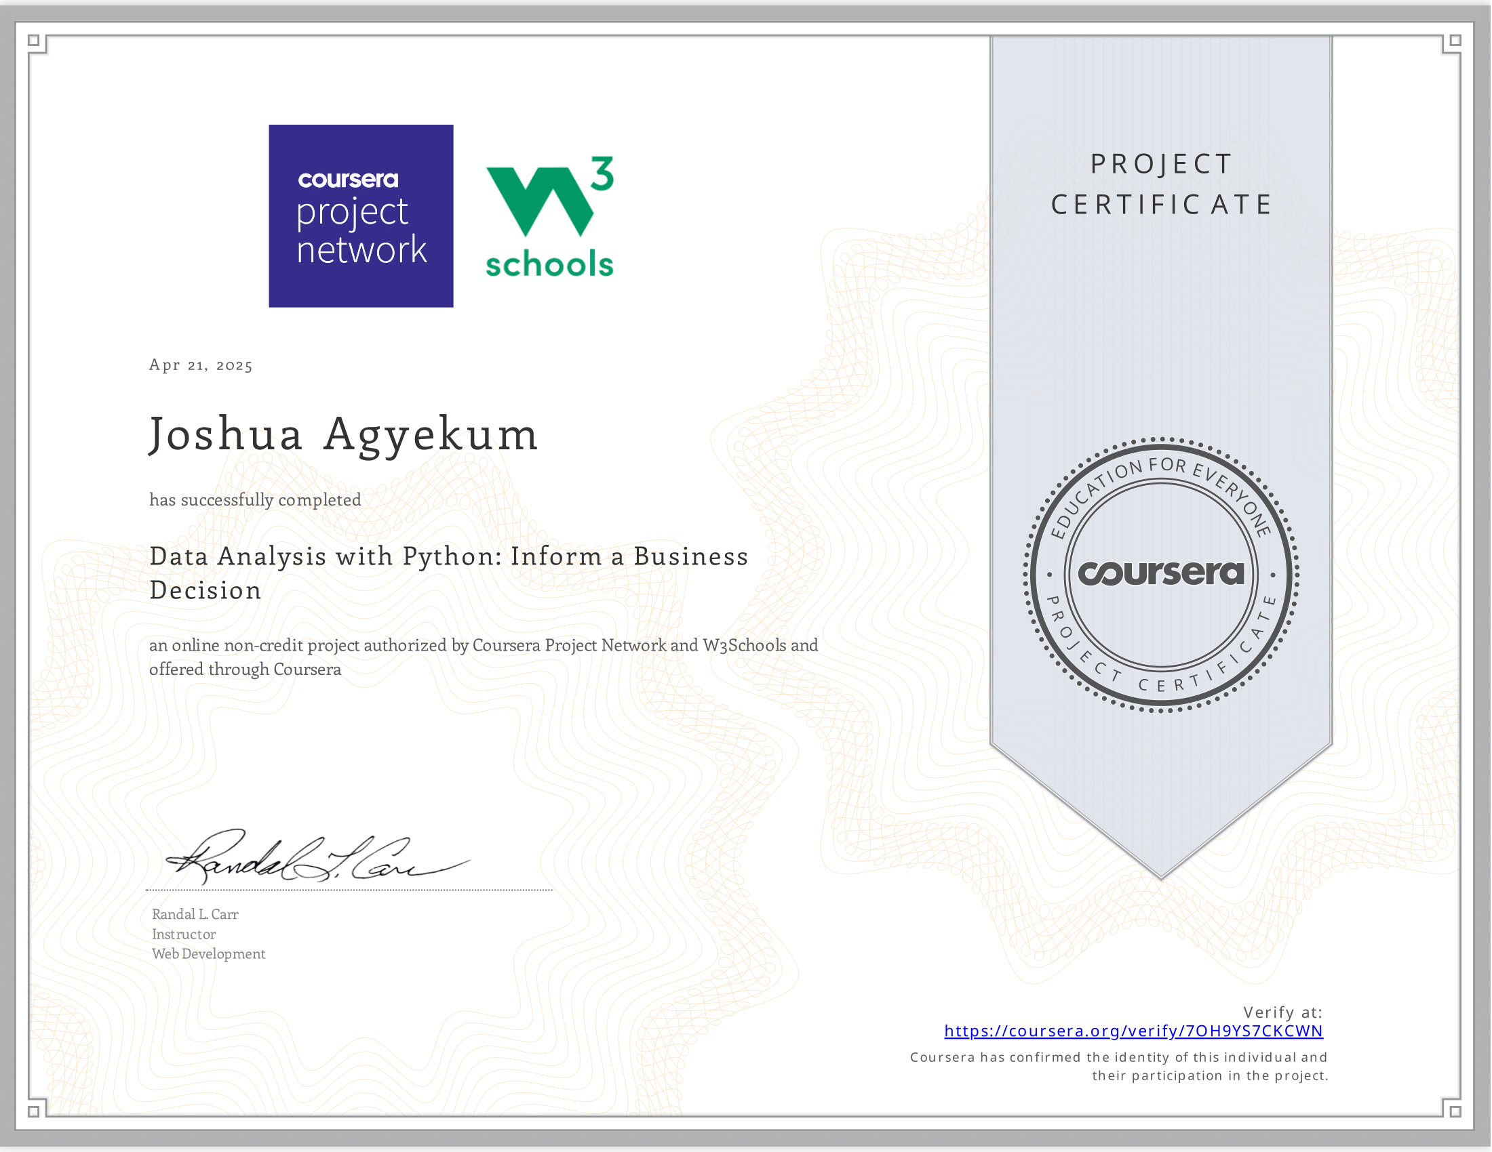1492x1152 pixels.
Task: Click the date Apr 21, 2025
Action: 201,365
